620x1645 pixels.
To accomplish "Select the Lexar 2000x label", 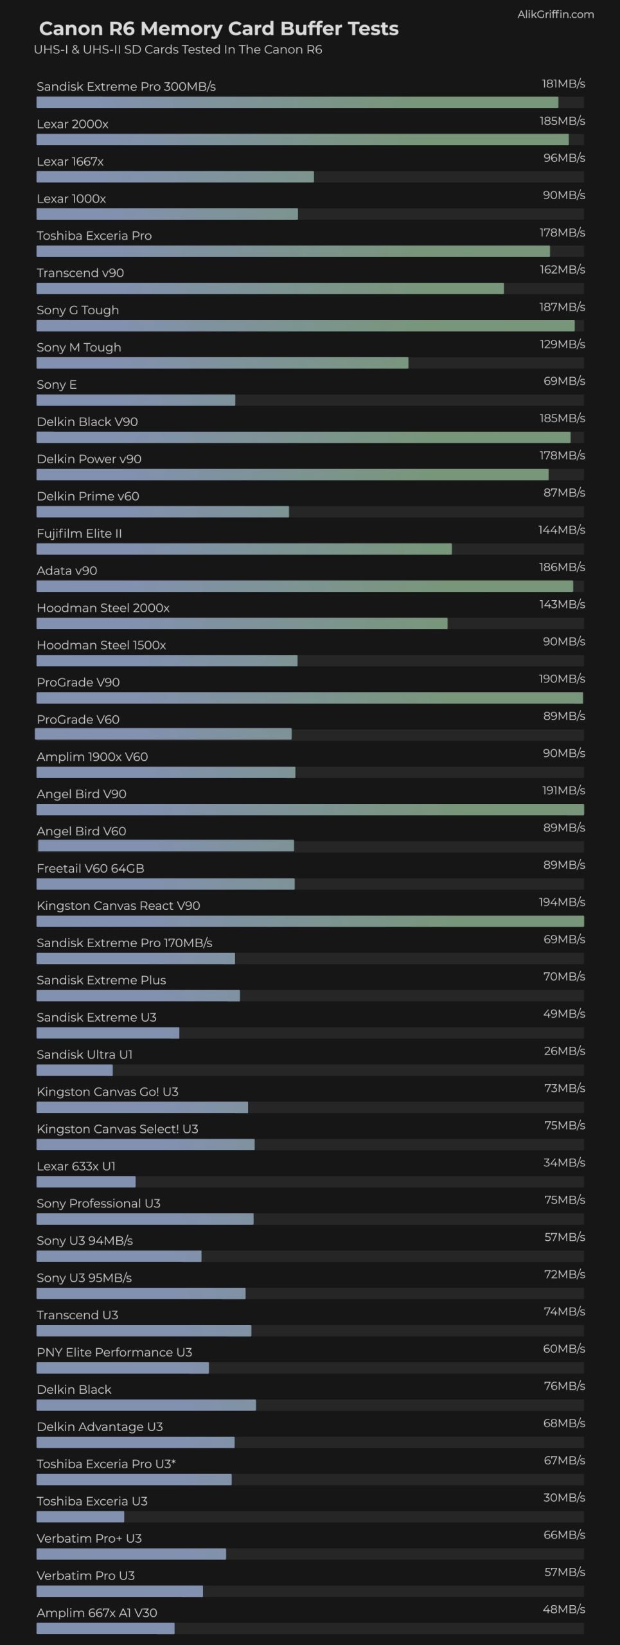I will pyautogui.click(x=73, y=124).
